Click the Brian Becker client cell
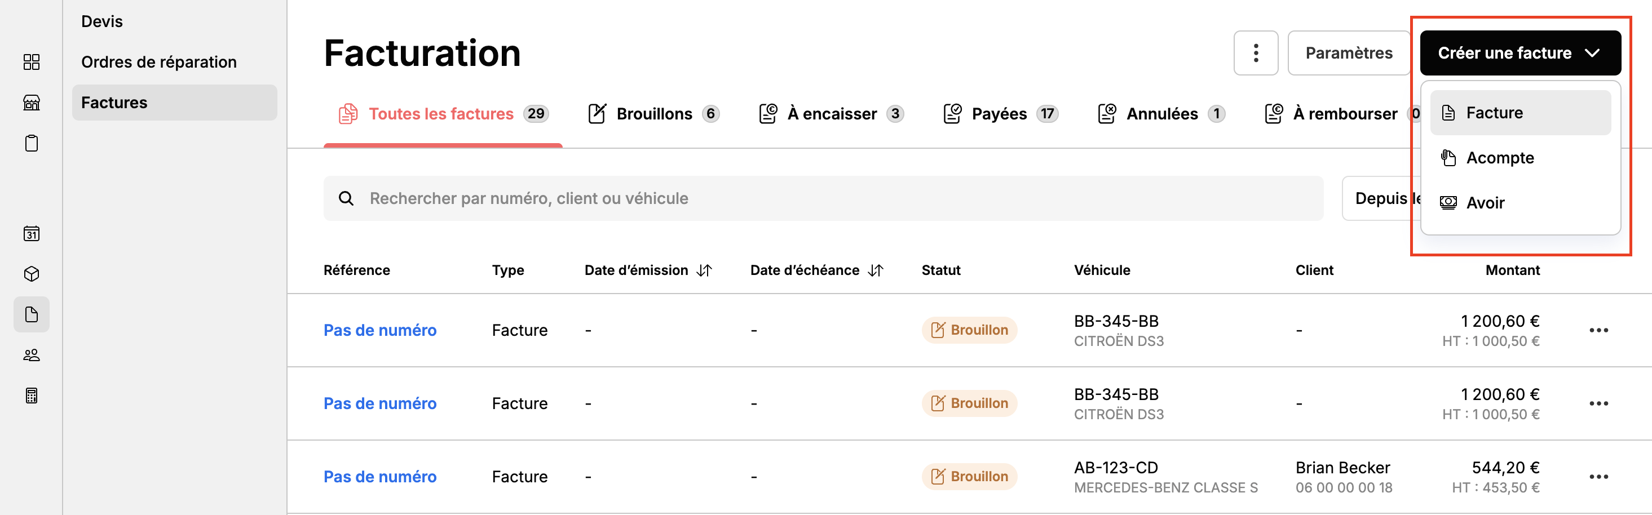1652x515 pixels. tap(1344, 477)
